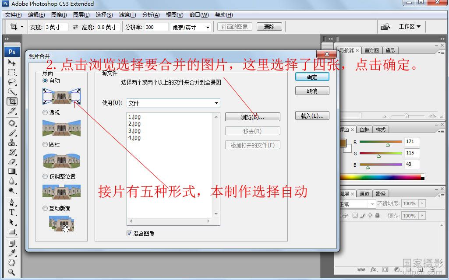Expand the toolbox double-arrow toggle
Image resolution: width=449 pixels, height=280 pixels.
(7, 38)
